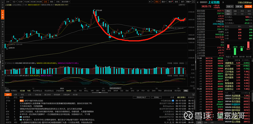Open 分价表 in left sidebar

3,53
